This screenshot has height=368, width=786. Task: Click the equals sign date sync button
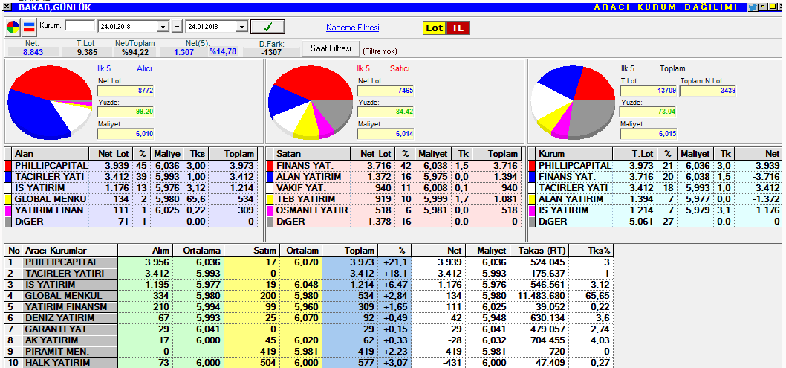[x=178, y=26]
